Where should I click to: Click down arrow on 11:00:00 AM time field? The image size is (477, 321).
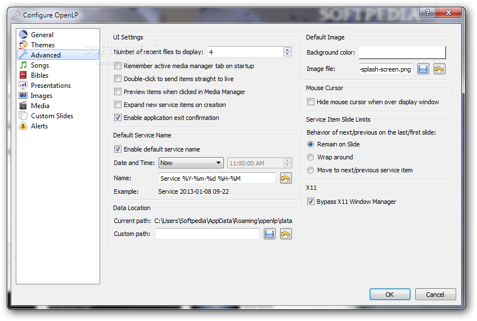click(x=287, y=165)
